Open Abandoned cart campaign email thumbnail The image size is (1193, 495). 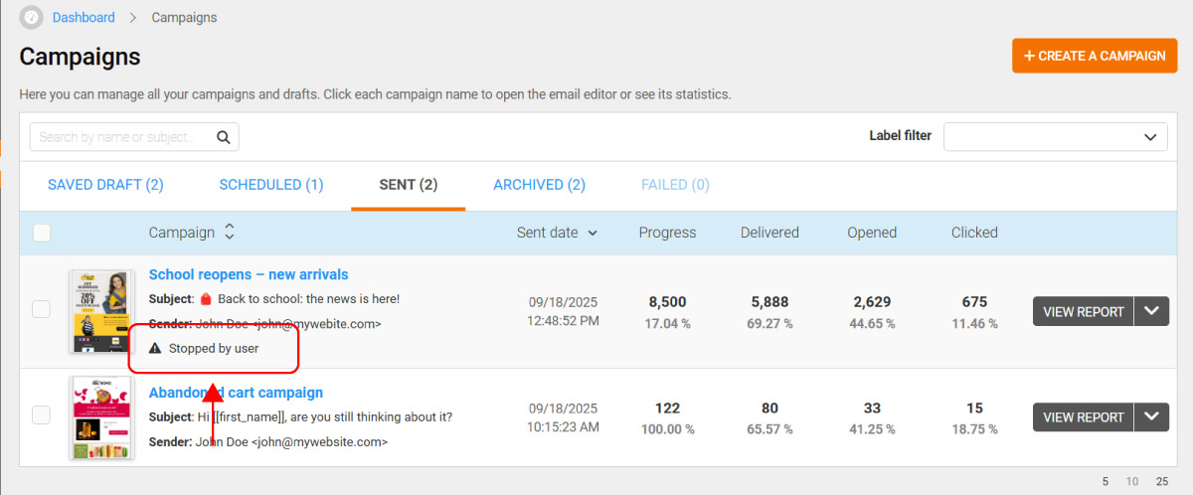pos(101,416)
